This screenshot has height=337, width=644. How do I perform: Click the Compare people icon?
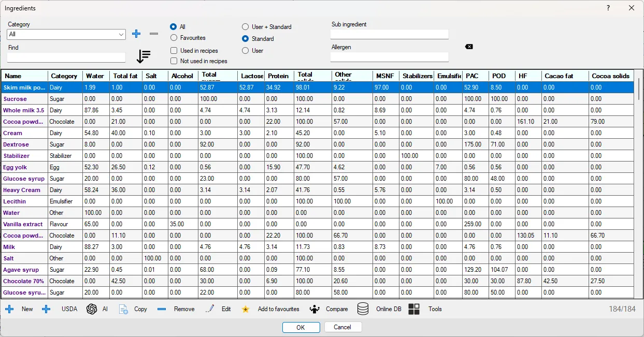(x=314, y=309)
